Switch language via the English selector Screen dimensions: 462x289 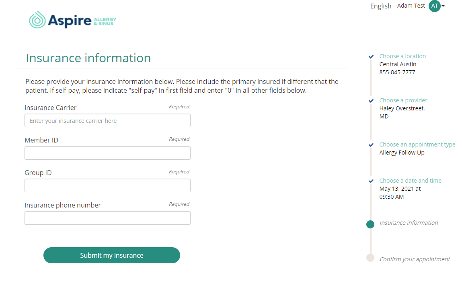pyautogui.click(x=381, y=6)
